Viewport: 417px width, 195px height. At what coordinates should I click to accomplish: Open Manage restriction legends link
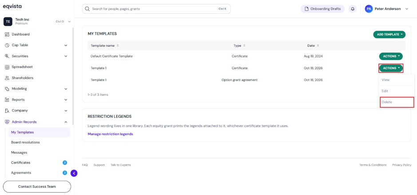[111, 134]
